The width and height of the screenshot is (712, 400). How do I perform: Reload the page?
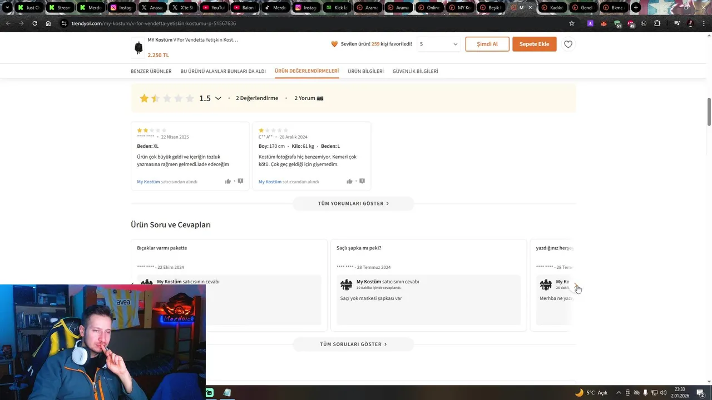[34, 23]
